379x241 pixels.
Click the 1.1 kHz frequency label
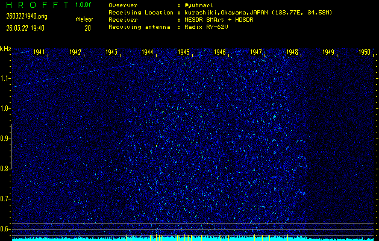(5, 78)
